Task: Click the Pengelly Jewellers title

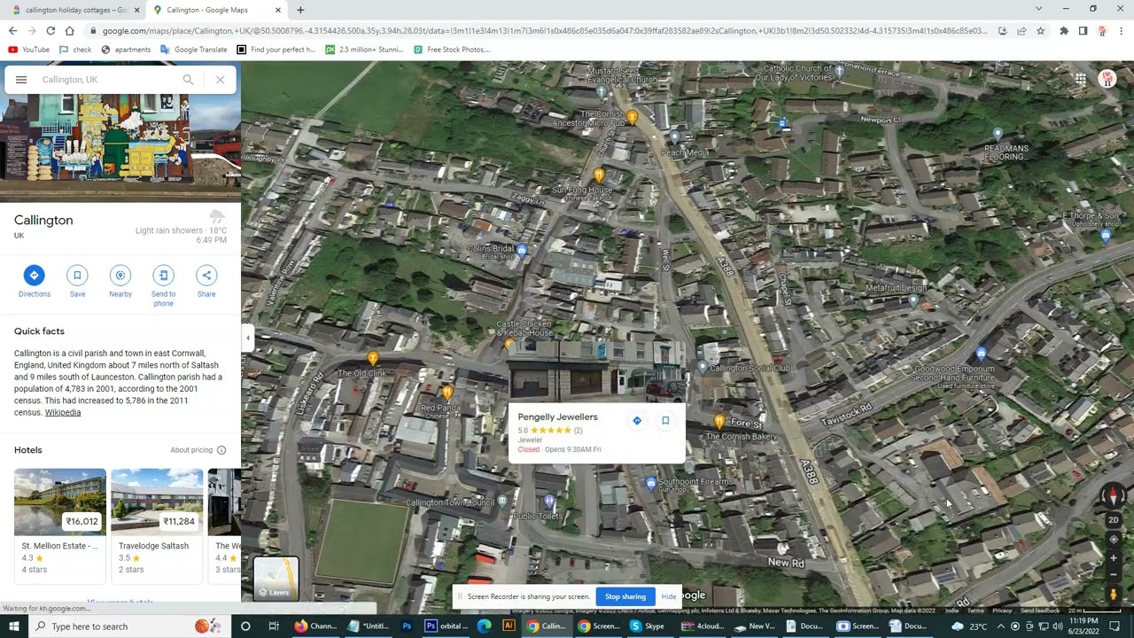Action: (557, 416)
